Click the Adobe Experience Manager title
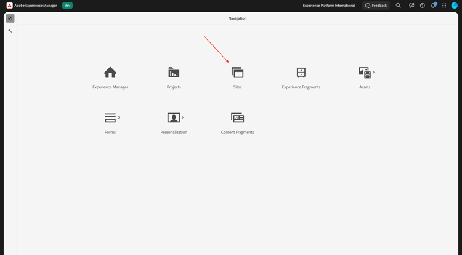The height and width of the screenshot is (255, 462). pyautogui.click(x=36, y=6)
